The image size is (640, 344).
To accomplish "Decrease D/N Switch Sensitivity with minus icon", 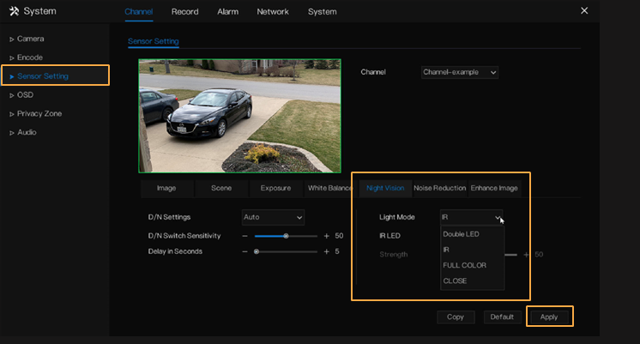I will 245,235.
